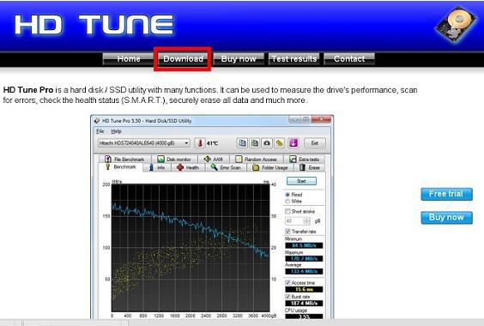Click the Download navigation button
This screenshot has width=484, height=326.
click(x=183, y=59)
